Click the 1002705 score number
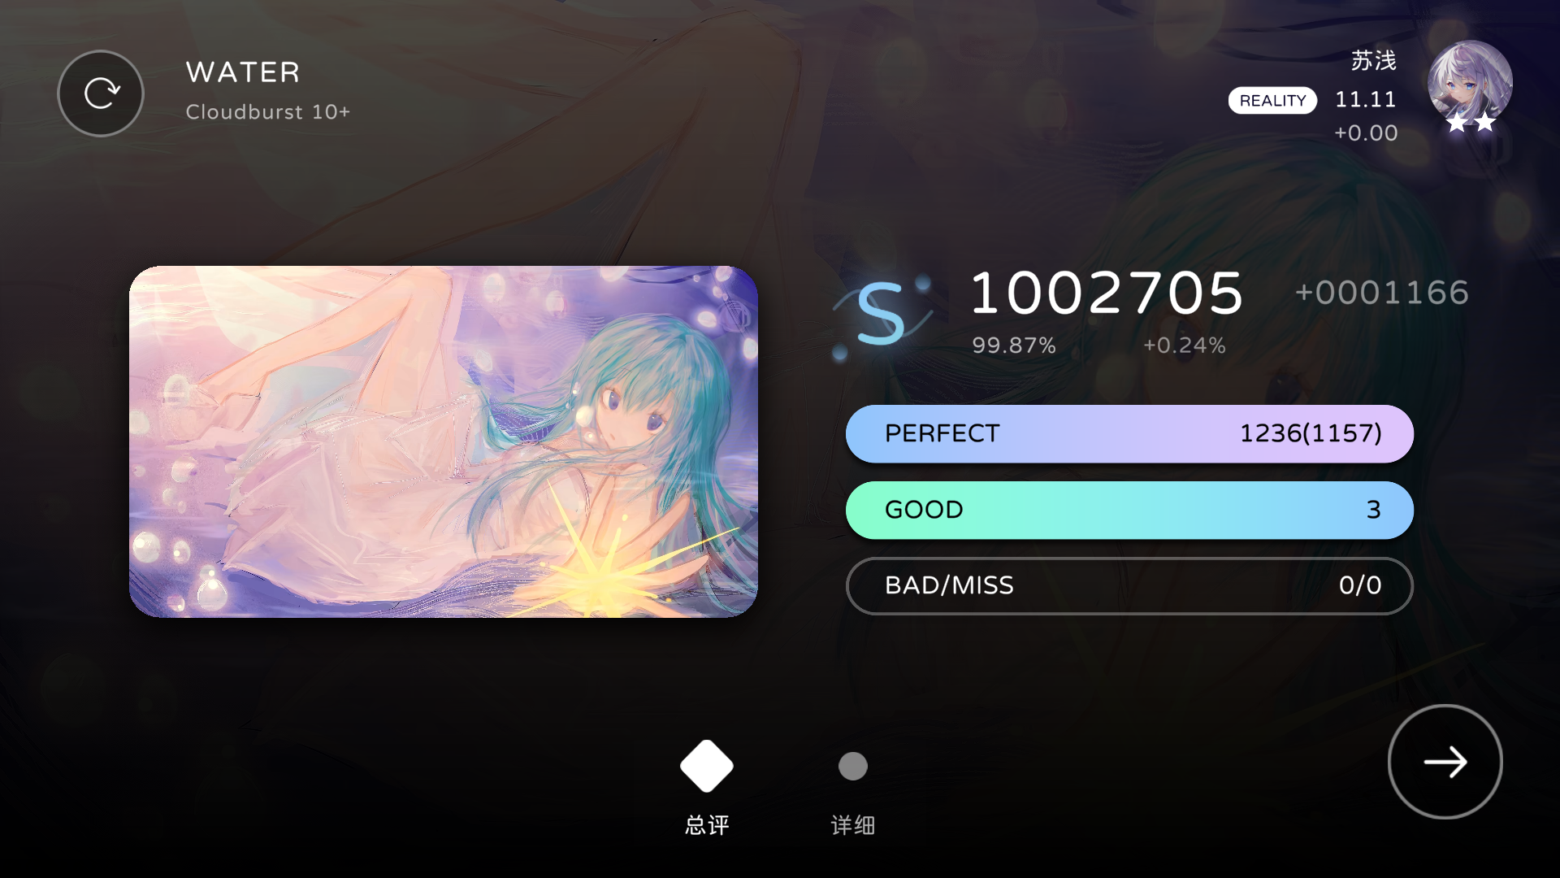Screen dimensions: 1560x878 1107,293
